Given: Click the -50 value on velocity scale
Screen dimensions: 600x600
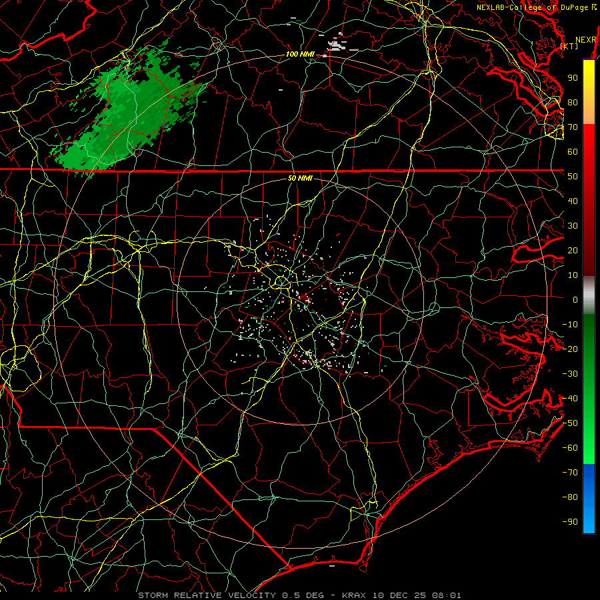Looking at the screenshot, I should click(x=570, y=423).
